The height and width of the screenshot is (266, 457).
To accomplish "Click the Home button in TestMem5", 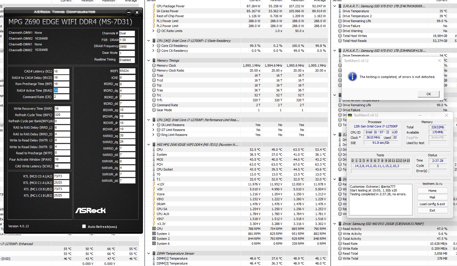I will [432, 191].
